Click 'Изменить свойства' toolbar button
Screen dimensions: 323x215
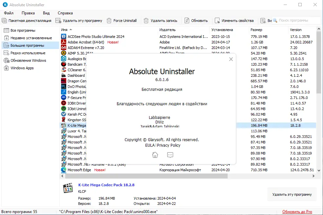(234, 21)
